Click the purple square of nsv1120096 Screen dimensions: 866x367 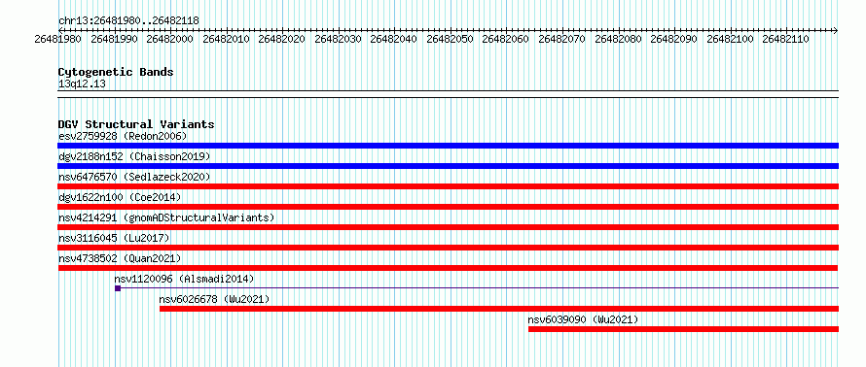118,288
